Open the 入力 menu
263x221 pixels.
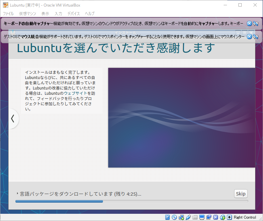point(58,13)
